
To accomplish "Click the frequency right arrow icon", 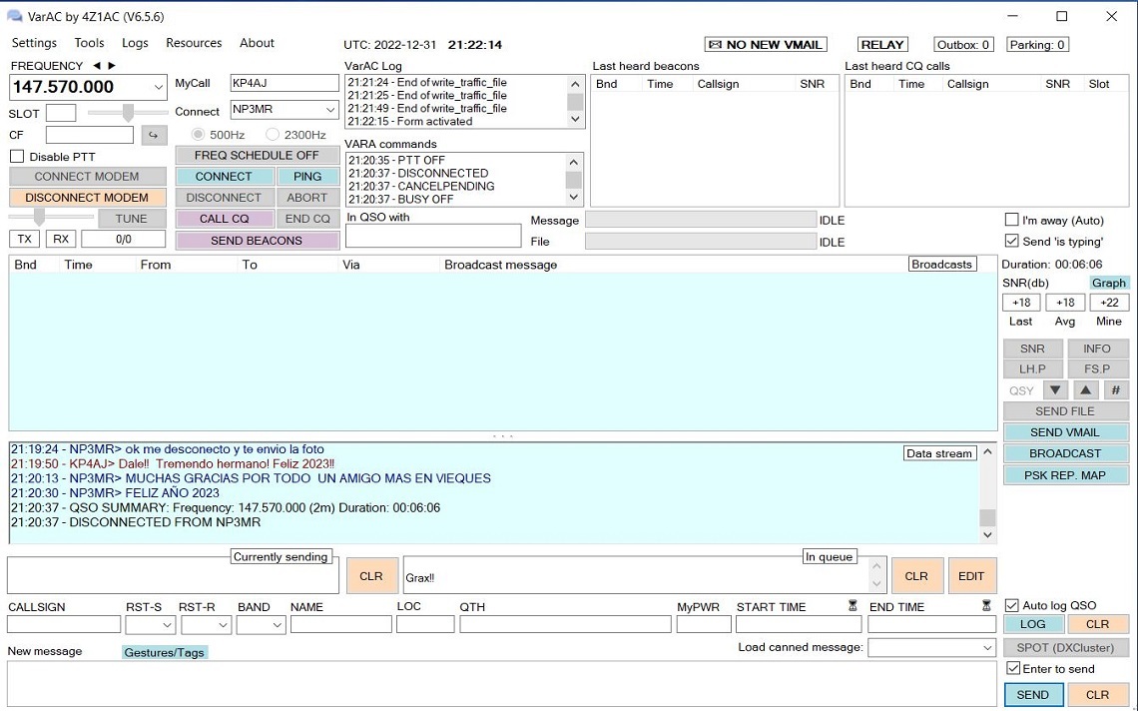I will (112, 65).
